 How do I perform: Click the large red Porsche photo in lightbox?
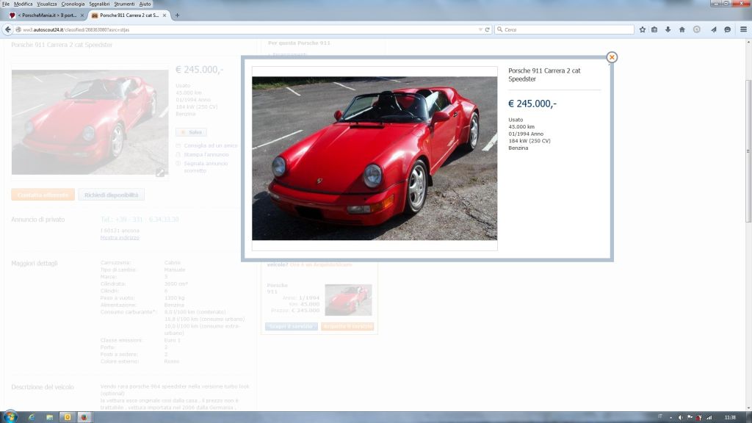375,159
